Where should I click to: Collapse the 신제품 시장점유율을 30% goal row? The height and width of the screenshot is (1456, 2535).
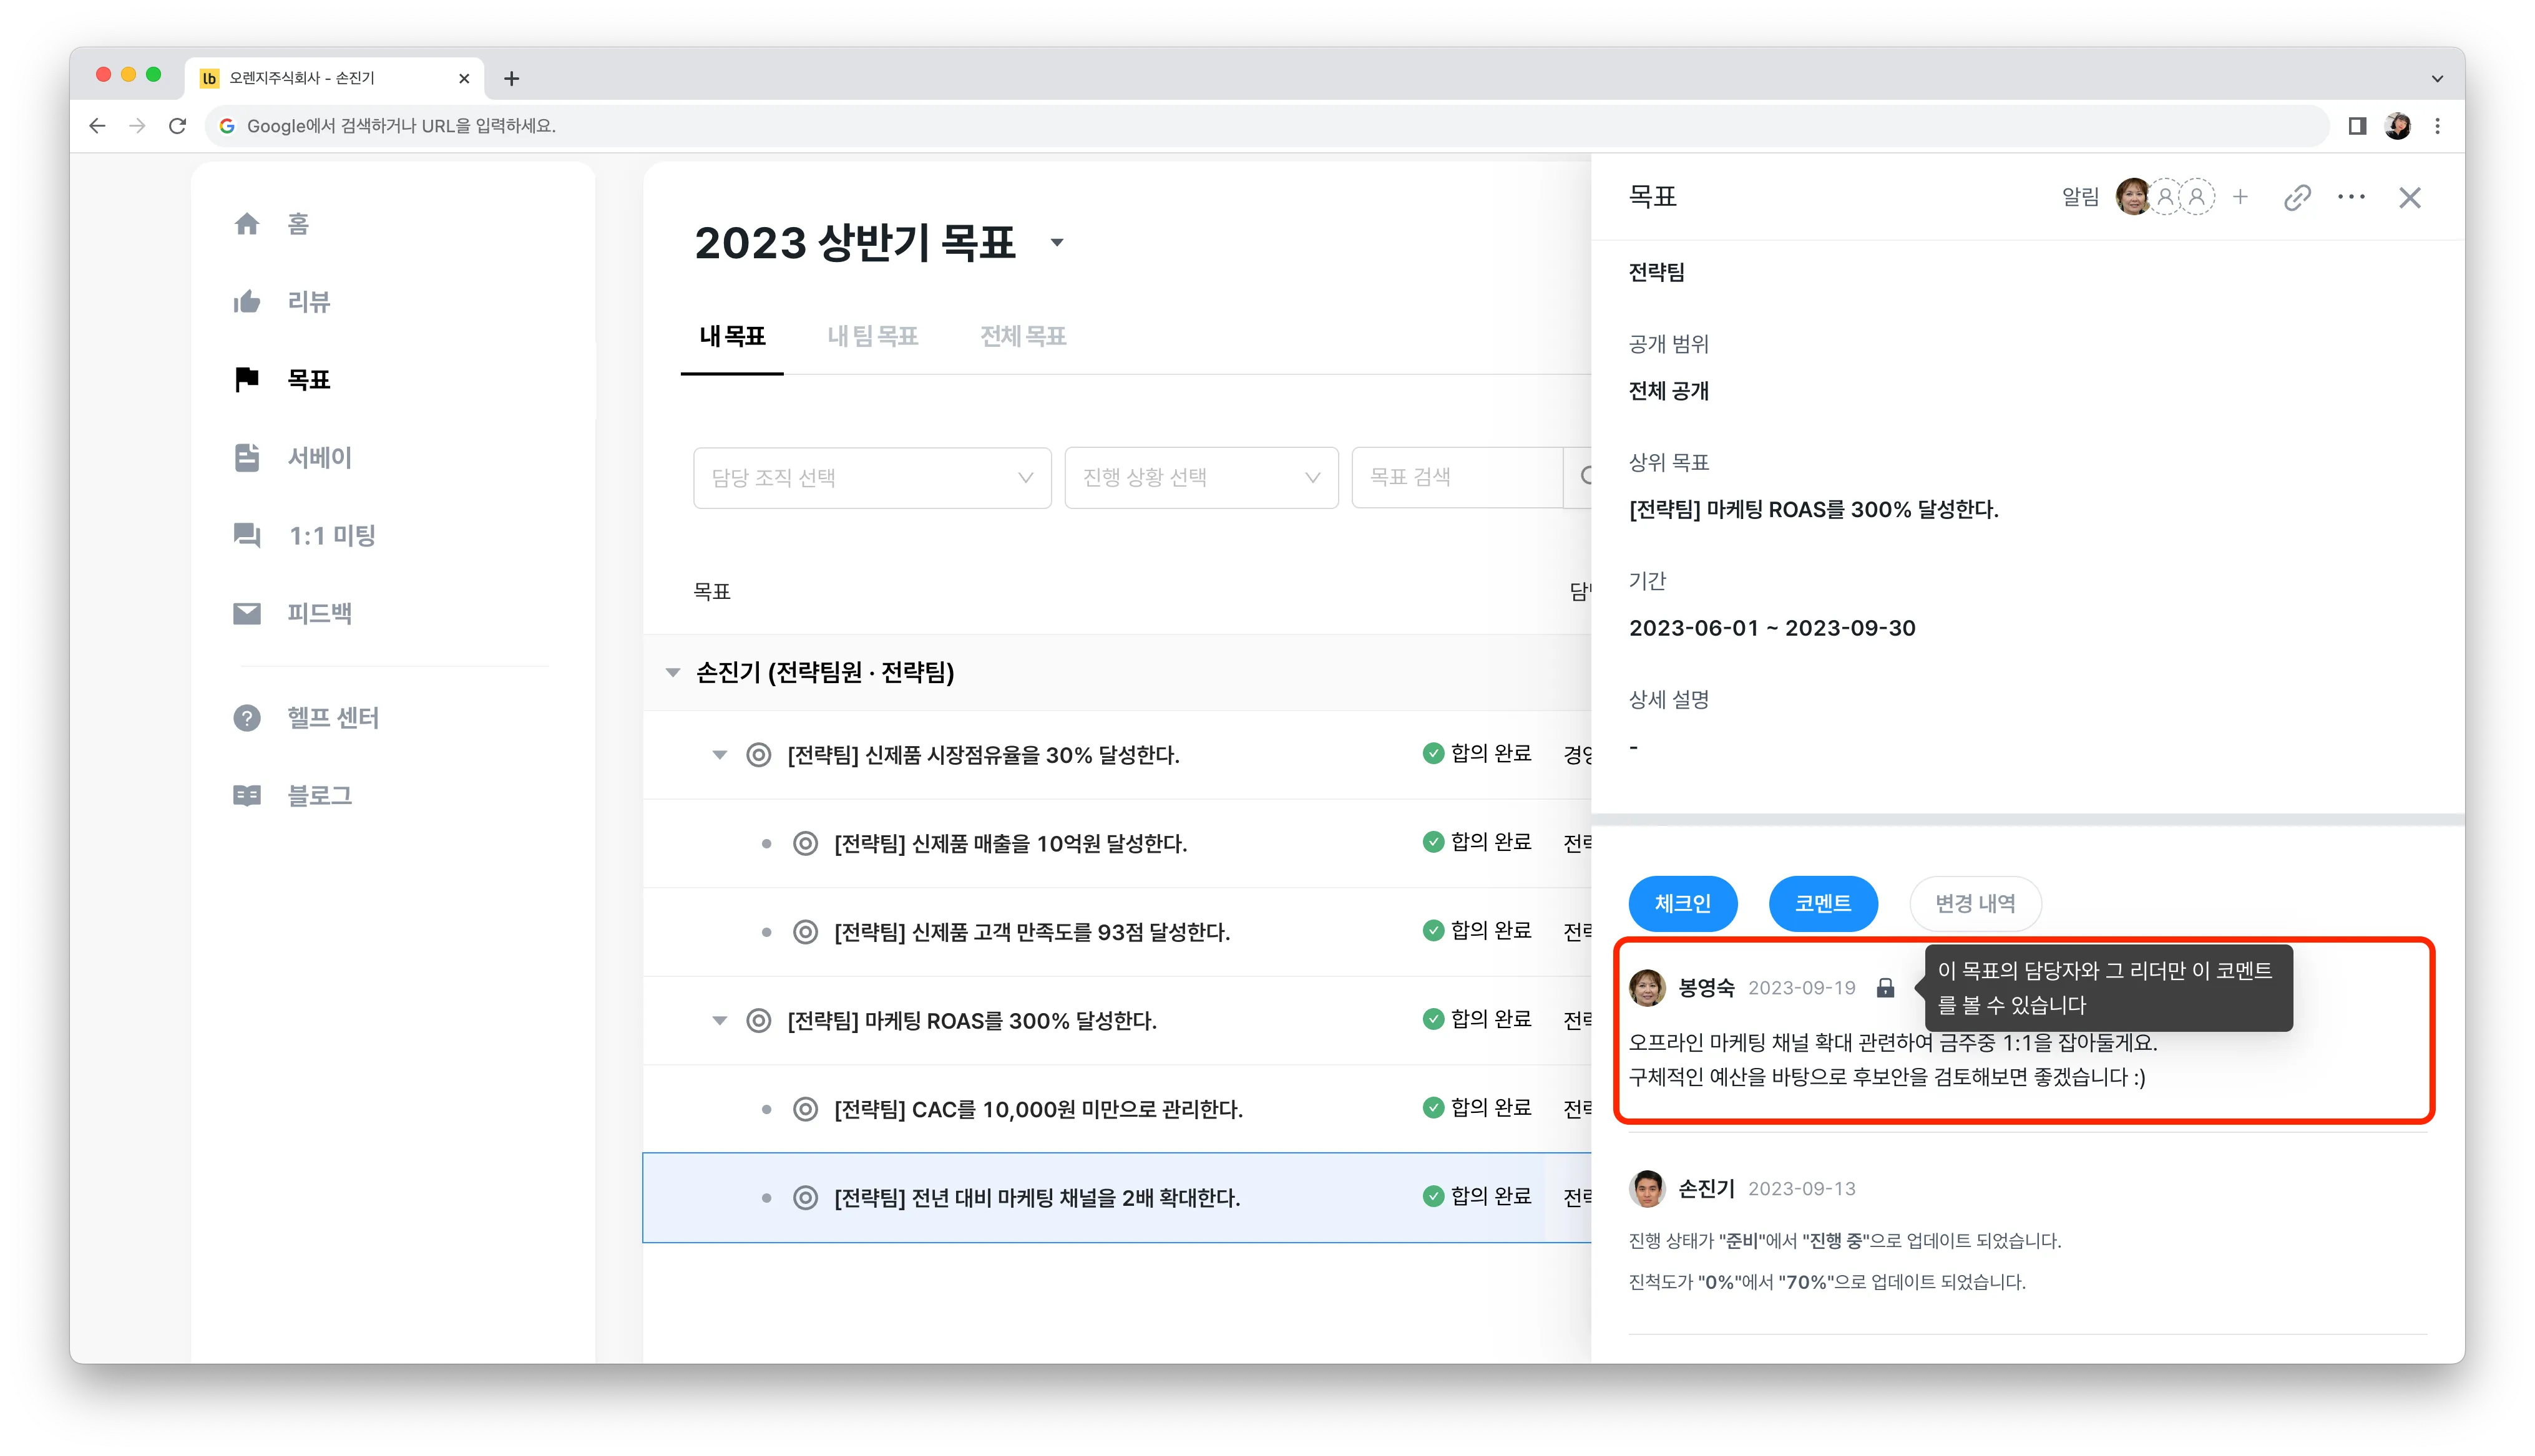720,755
